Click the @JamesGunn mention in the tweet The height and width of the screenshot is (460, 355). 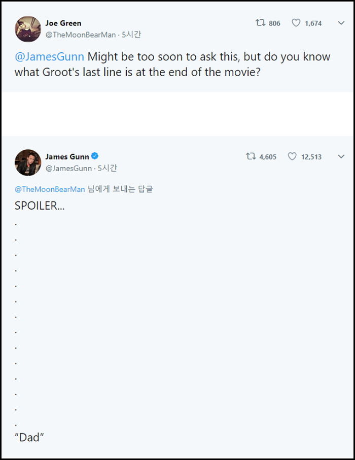[49, 56]
